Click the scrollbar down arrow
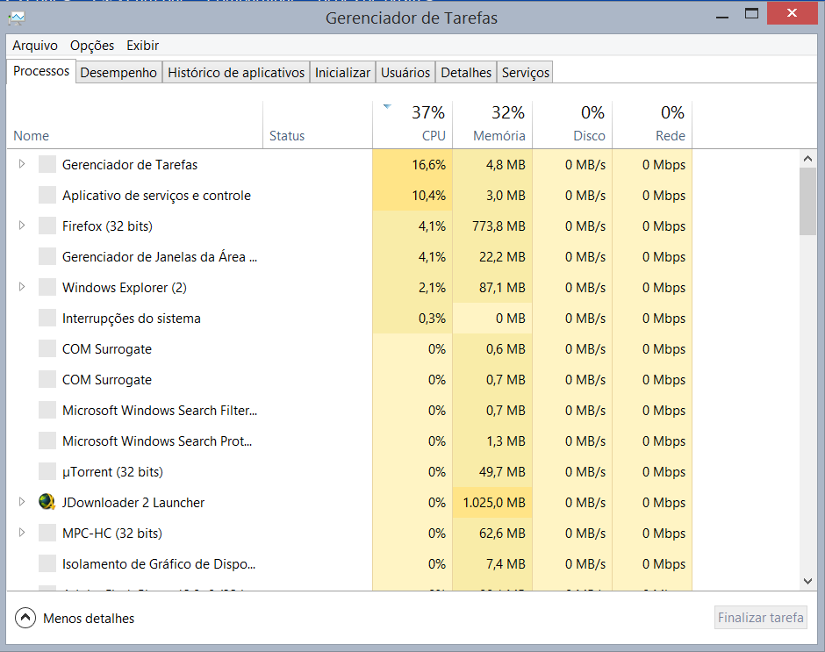This screenshot has width=825, height=652. point(807,582)
